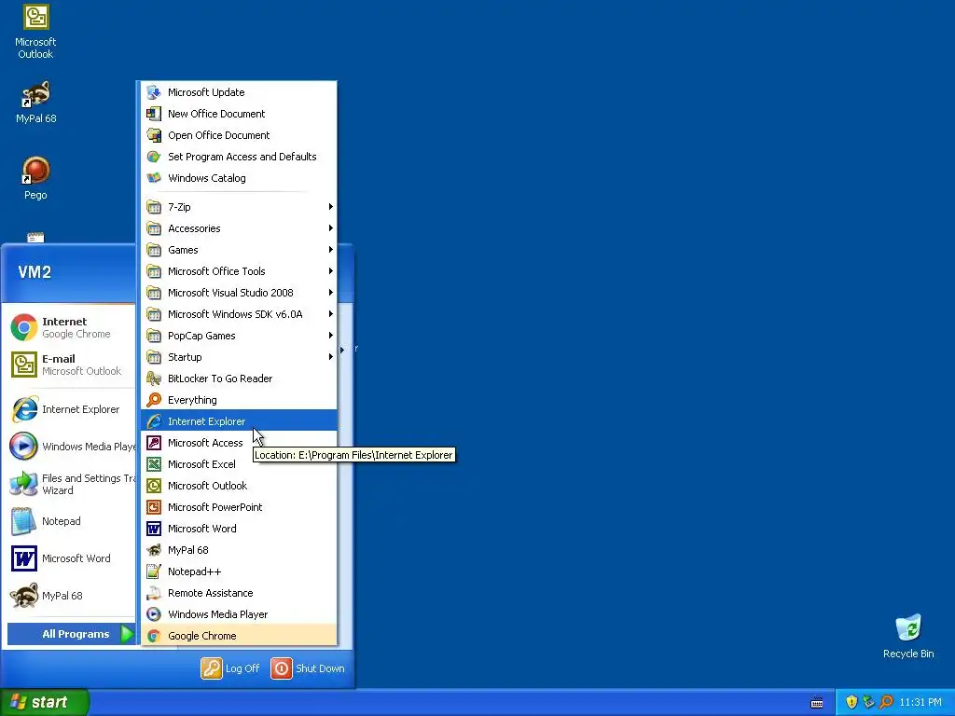Click the All Programs button
The width and height of the screenshot is (955, 716).
pyautogui.click(x=71, y=634)
